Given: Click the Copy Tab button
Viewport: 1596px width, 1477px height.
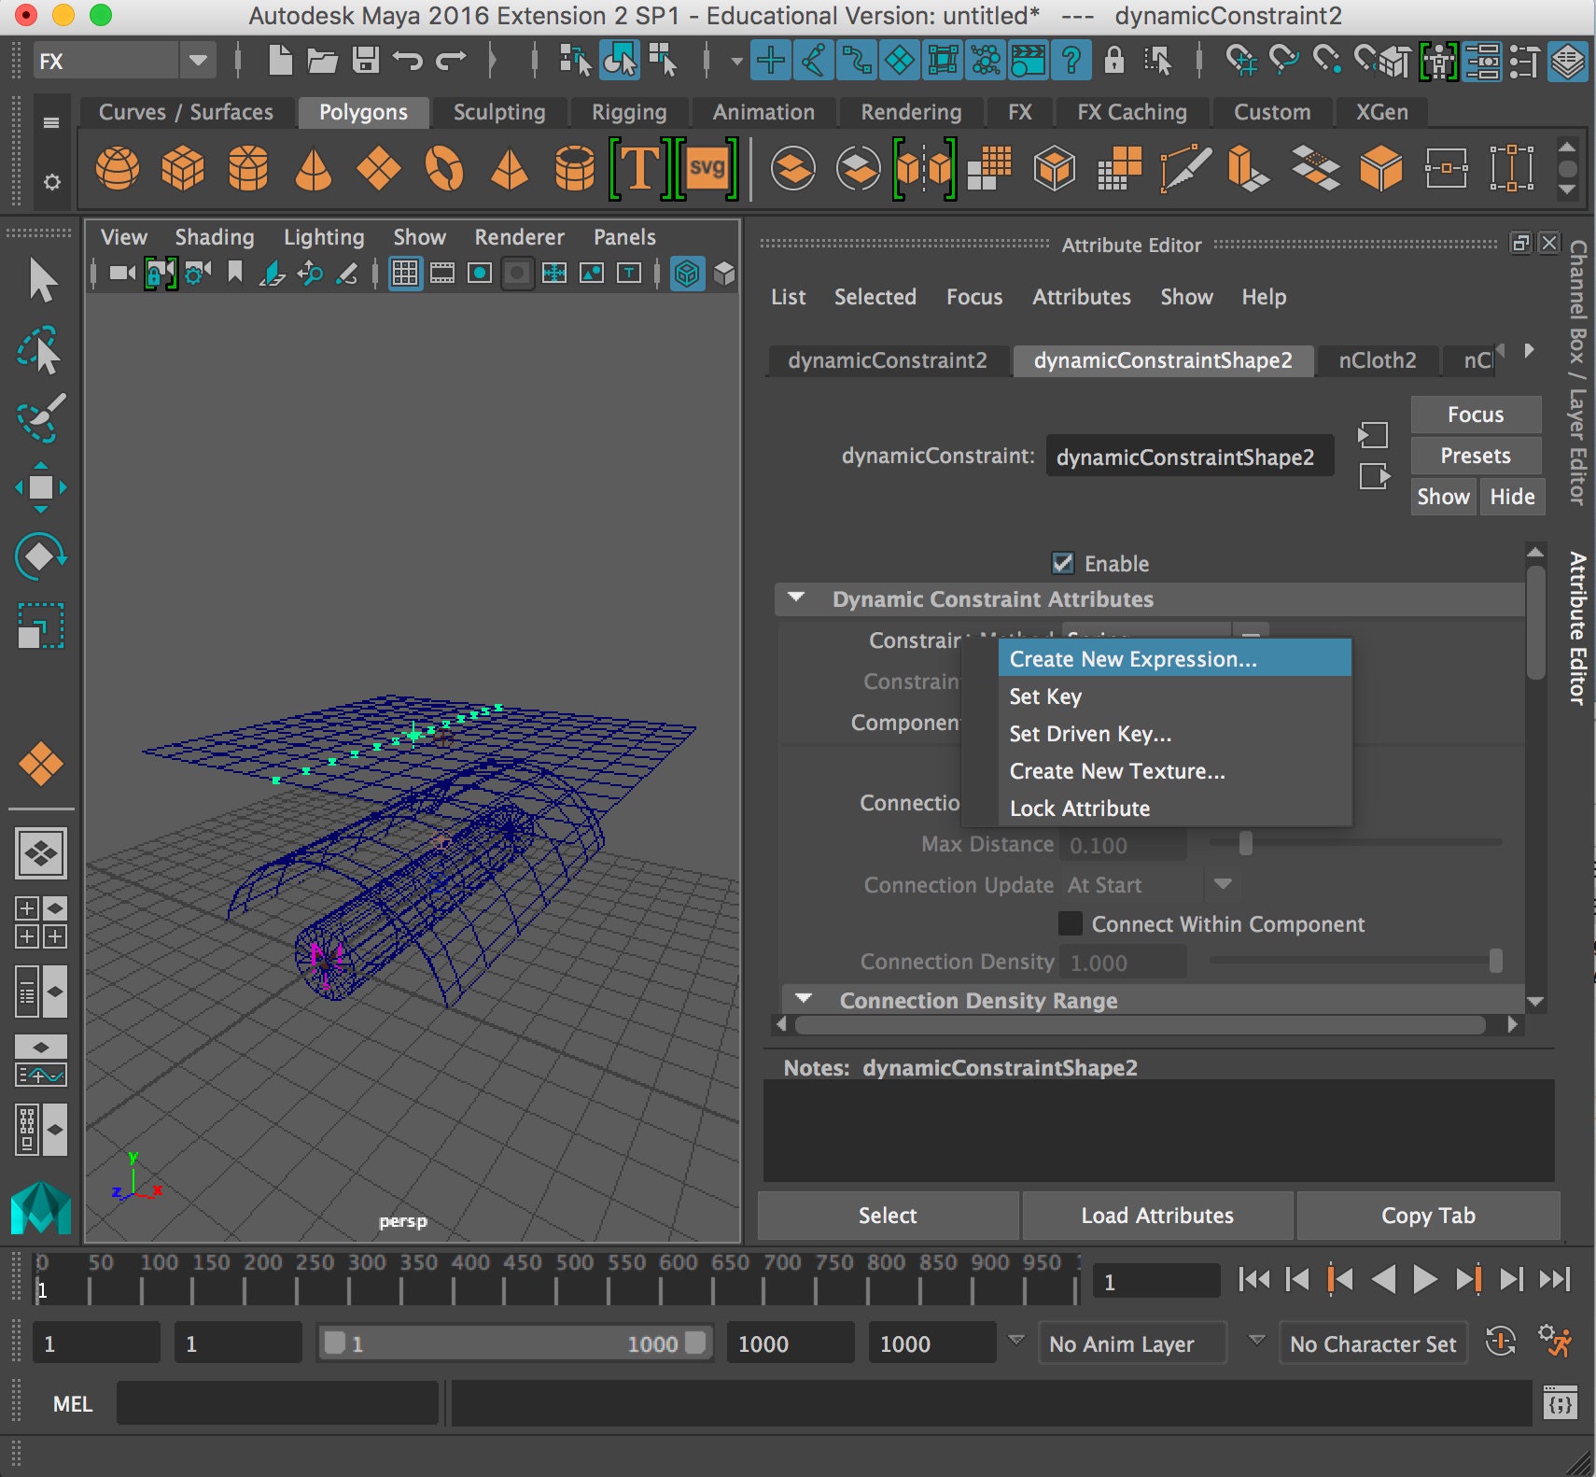Looking at the screenshot, I should pos(1428,1216).
